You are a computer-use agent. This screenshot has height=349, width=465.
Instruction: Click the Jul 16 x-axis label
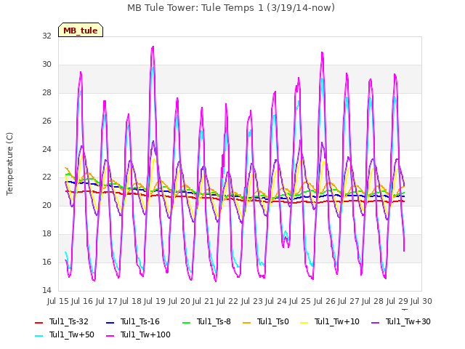tap(82, 301)
